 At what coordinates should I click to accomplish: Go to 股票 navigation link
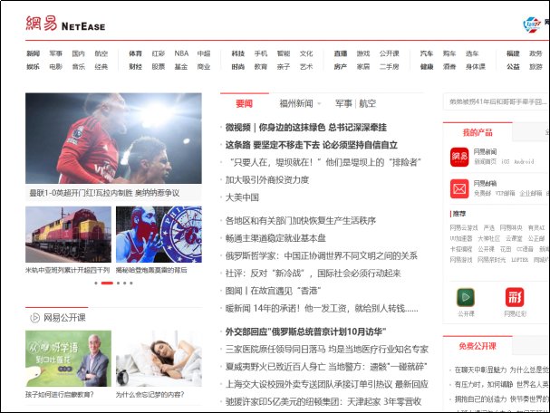tap(159, 67)
